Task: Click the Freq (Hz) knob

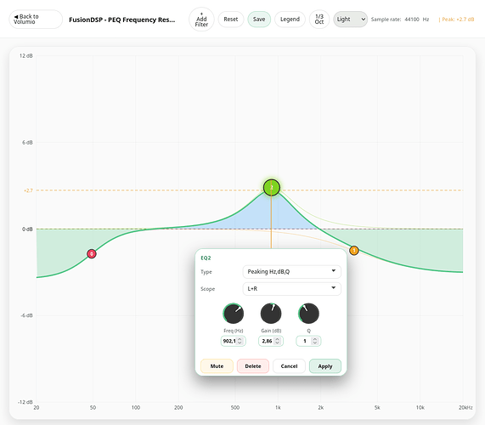Action: coord(234,314)
